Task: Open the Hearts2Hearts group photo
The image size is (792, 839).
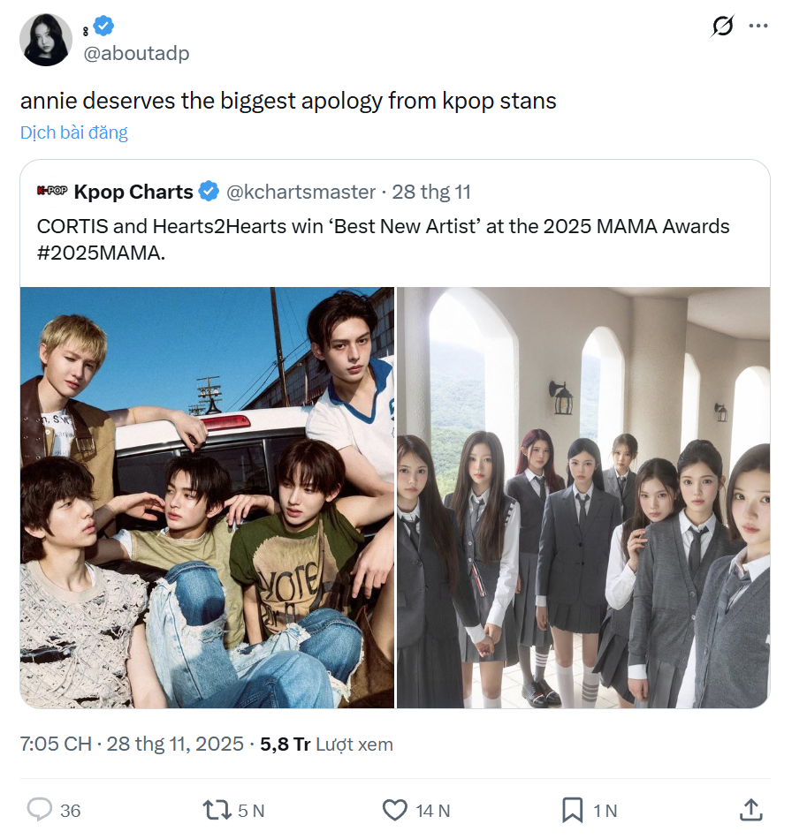Action: (583, 497)
